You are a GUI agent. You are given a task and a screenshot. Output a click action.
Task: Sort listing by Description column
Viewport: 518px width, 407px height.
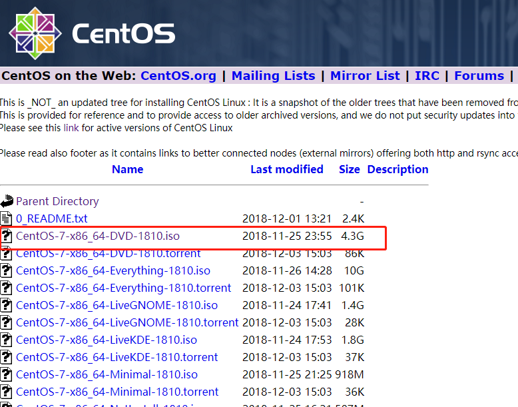[397, 169]
